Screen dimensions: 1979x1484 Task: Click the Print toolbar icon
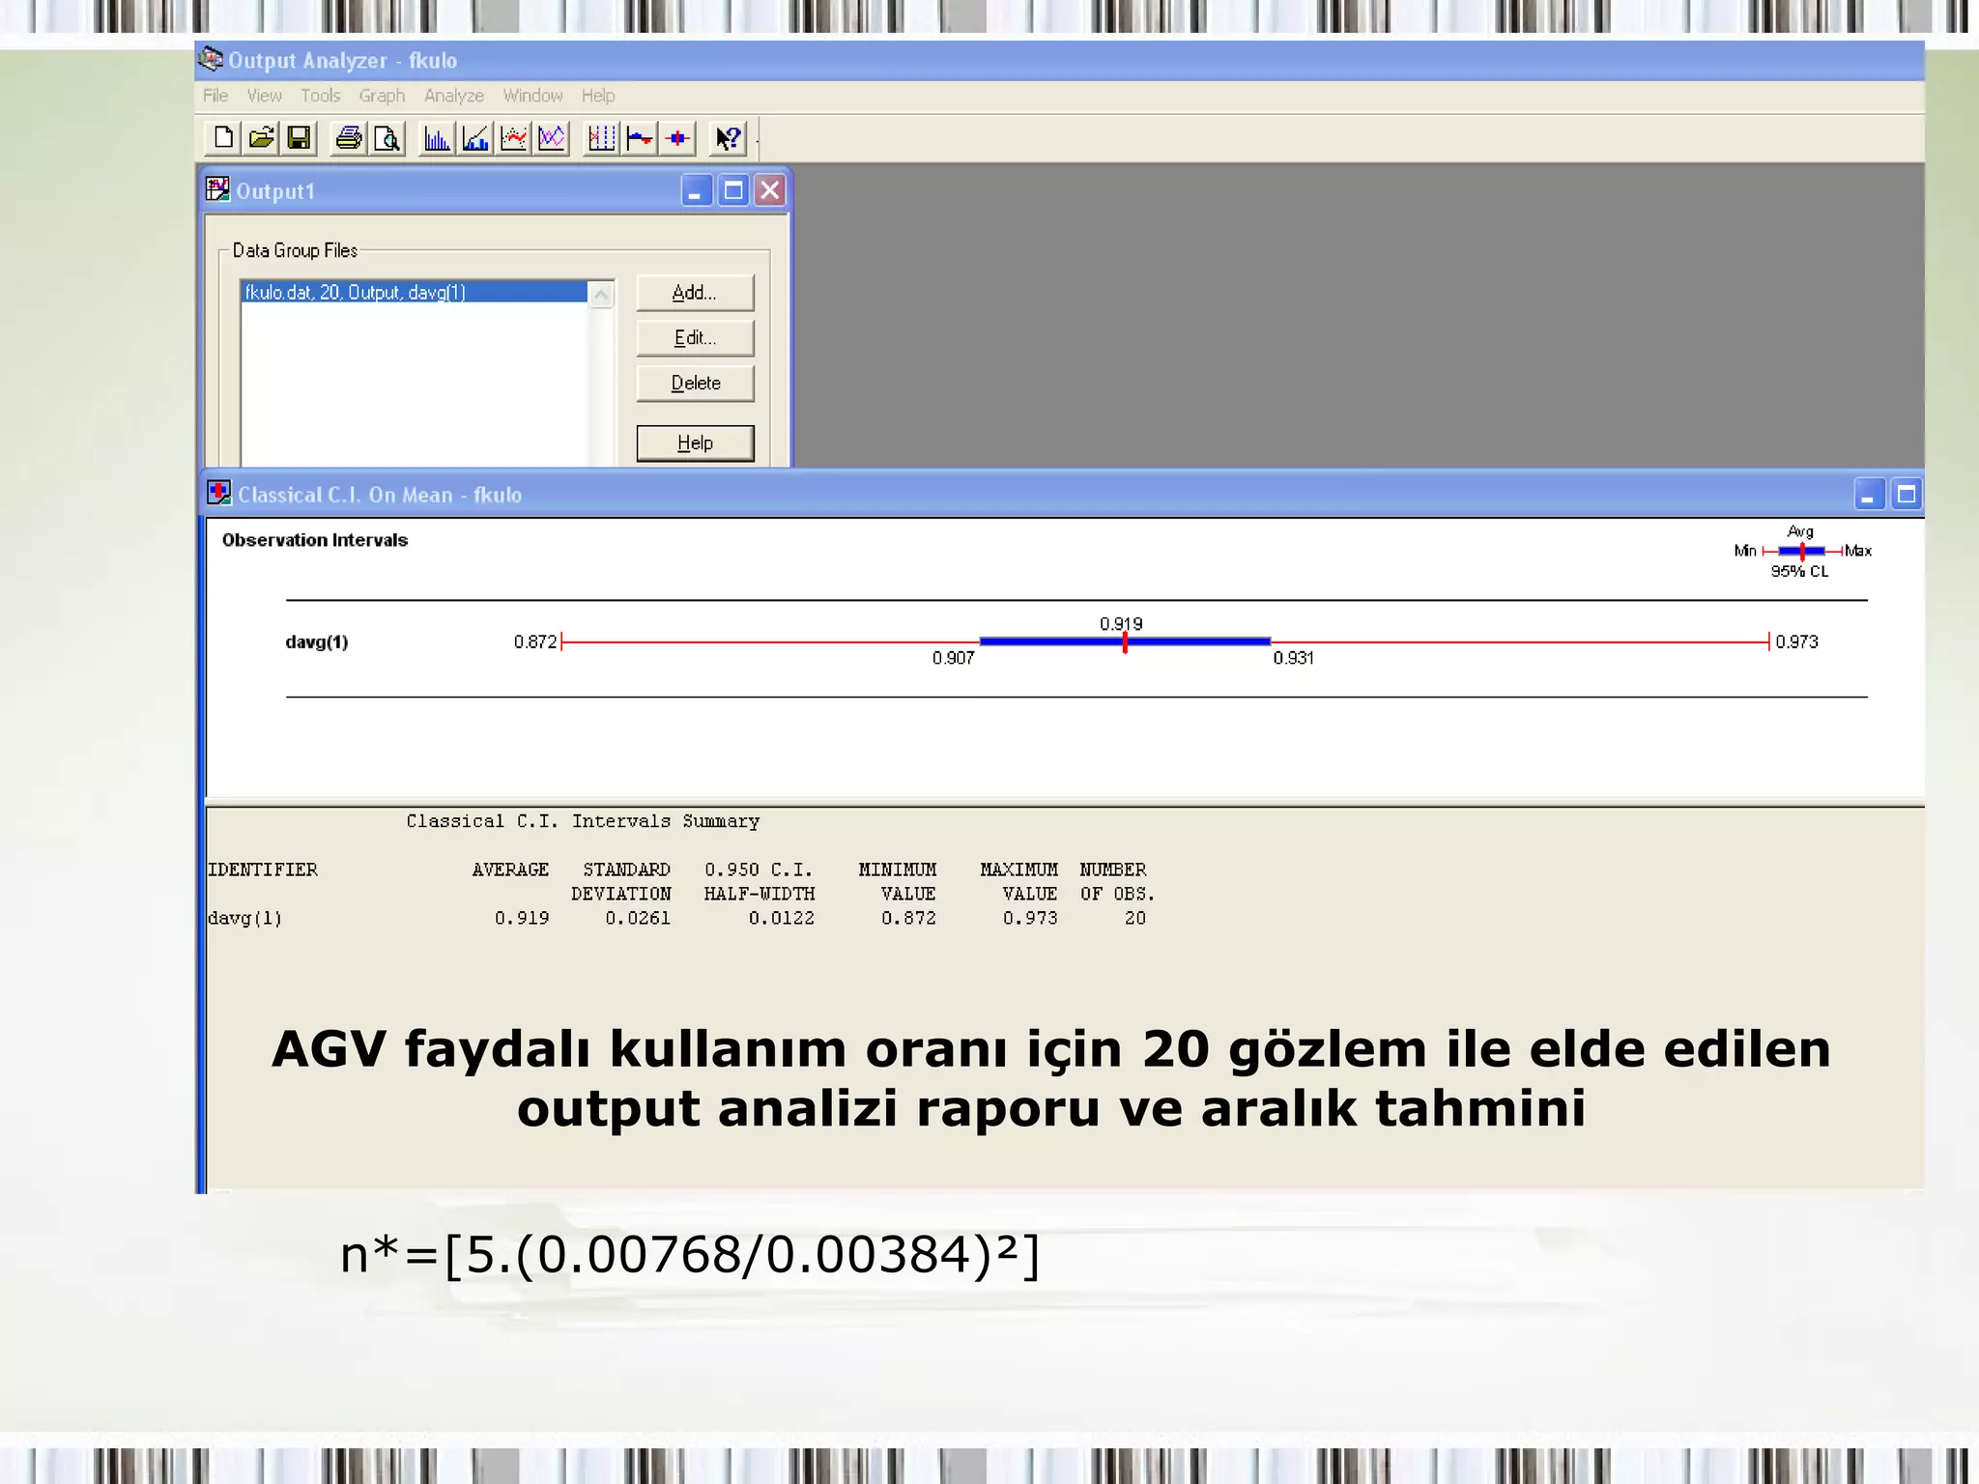coord(349,138)
